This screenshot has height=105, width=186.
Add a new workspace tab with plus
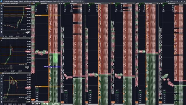point(83,1)
